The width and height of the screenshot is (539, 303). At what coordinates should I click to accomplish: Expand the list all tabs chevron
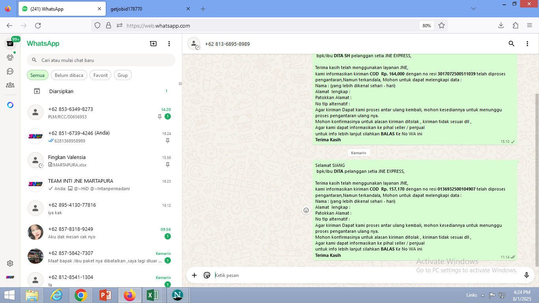pyautogui.click(x=473, y=9)
